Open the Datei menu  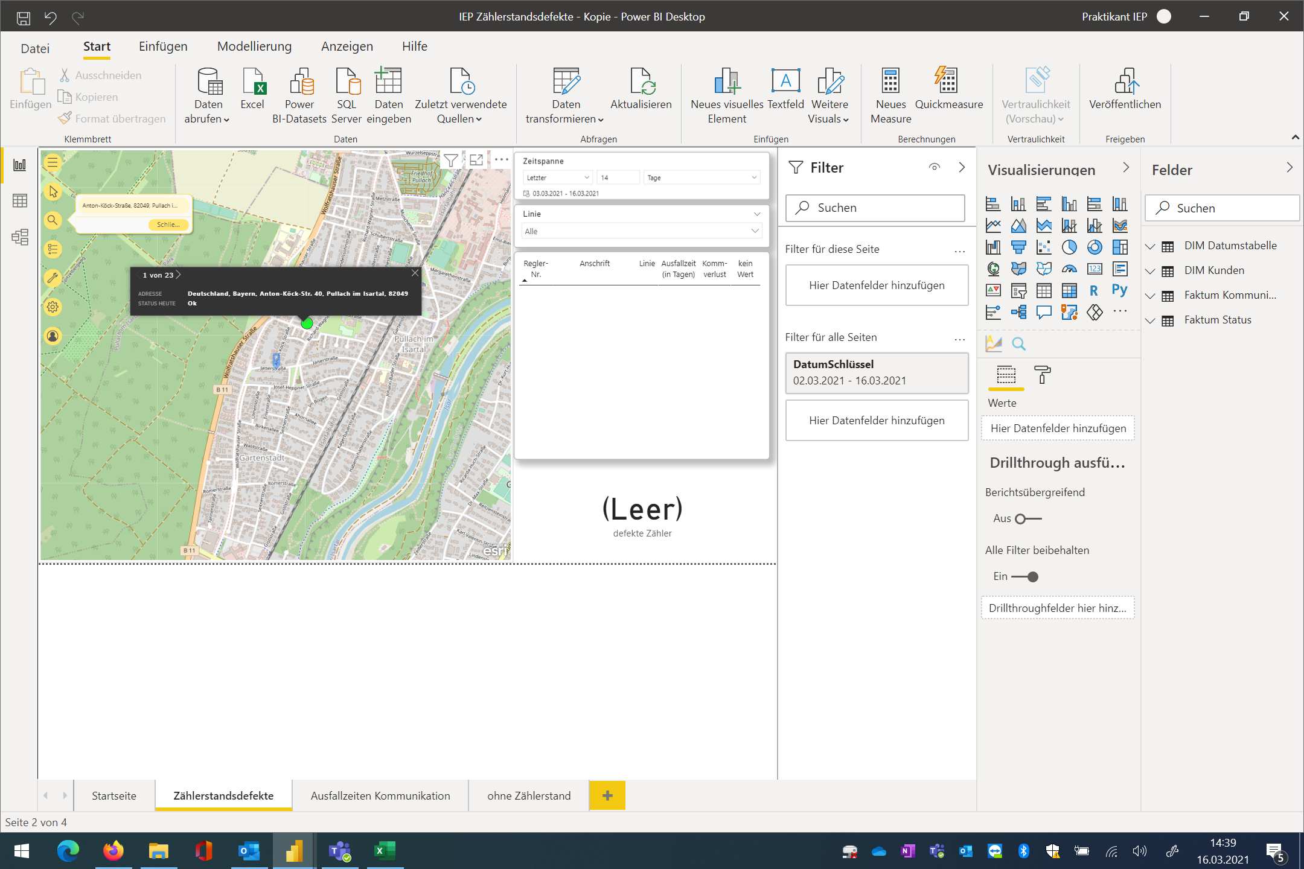tap(35, 48)
